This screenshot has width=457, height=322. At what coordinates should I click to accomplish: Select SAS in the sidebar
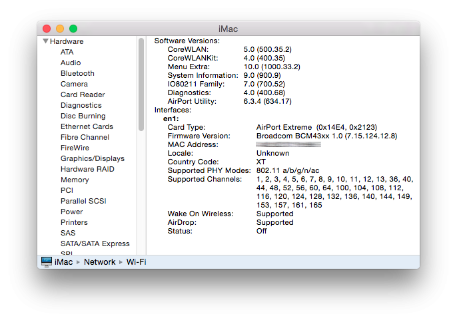click(68, 233)
